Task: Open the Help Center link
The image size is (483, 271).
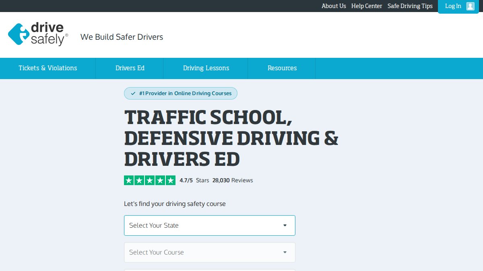Action: click(367, 6)
